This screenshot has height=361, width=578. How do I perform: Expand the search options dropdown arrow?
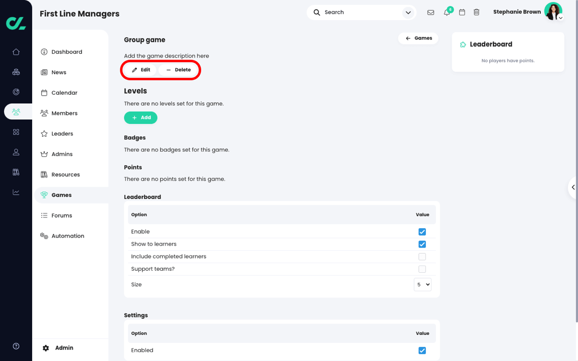[x=408, y=13]
